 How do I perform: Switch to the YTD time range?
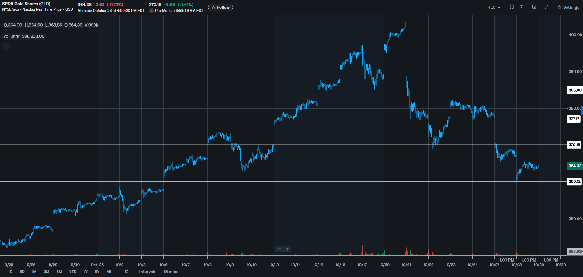(x=73, y=272)
